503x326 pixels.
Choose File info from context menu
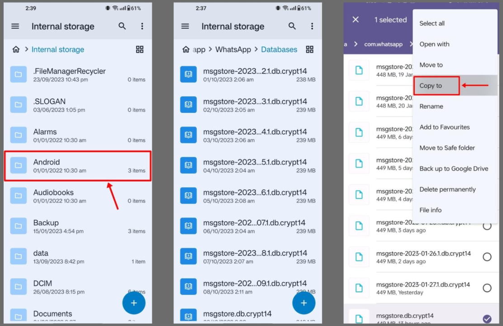coord(455,210)
